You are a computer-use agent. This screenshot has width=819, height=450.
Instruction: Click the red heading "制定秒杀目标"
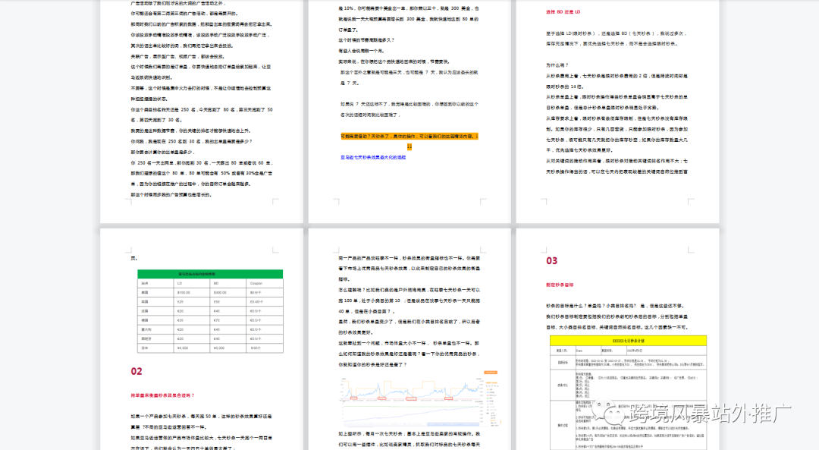560,285
